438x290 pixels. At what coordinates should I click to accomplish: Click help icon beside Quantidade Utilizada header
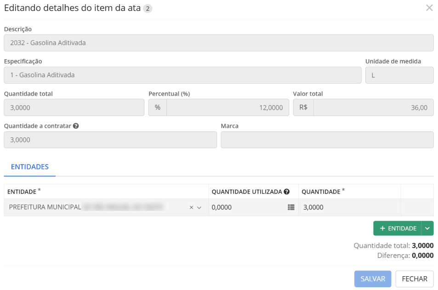coord(286,192)
